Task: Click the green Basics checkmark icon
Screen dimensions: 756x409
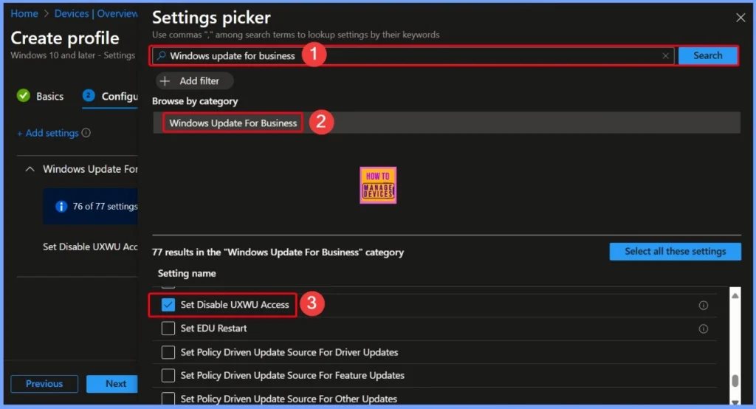Action: [23, 96]
